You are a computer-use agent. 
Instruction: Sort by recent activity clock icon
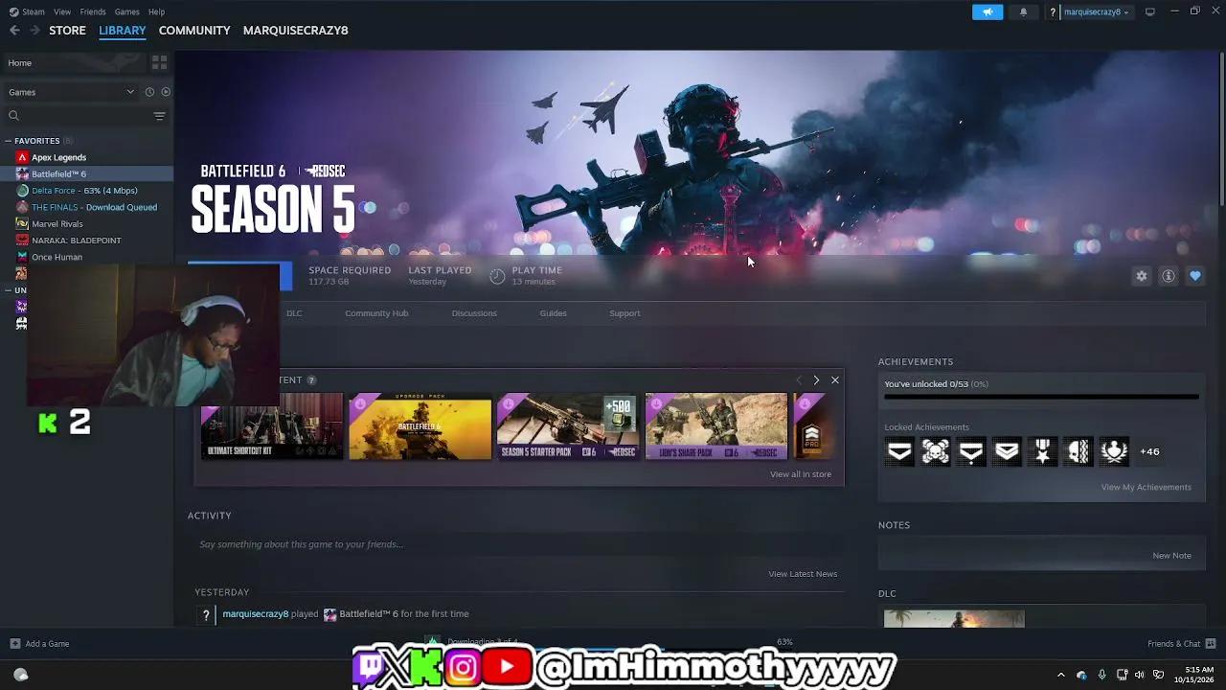(149, 92)
